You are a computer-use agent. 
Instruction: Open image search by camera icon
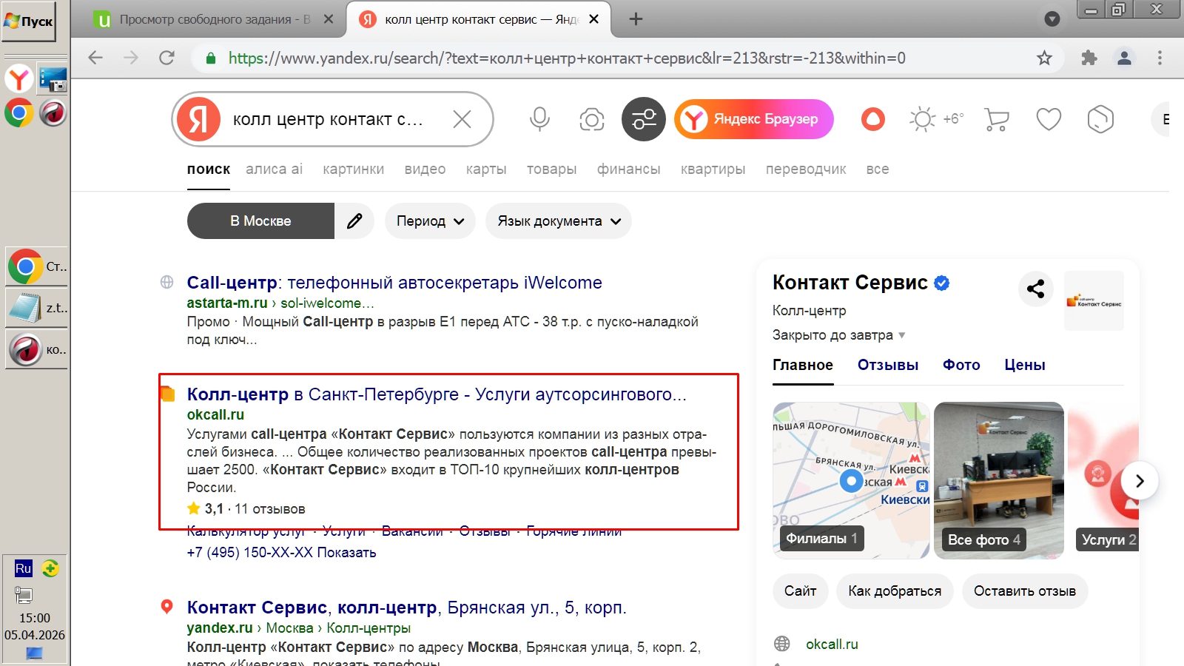(x=591, y=119)
